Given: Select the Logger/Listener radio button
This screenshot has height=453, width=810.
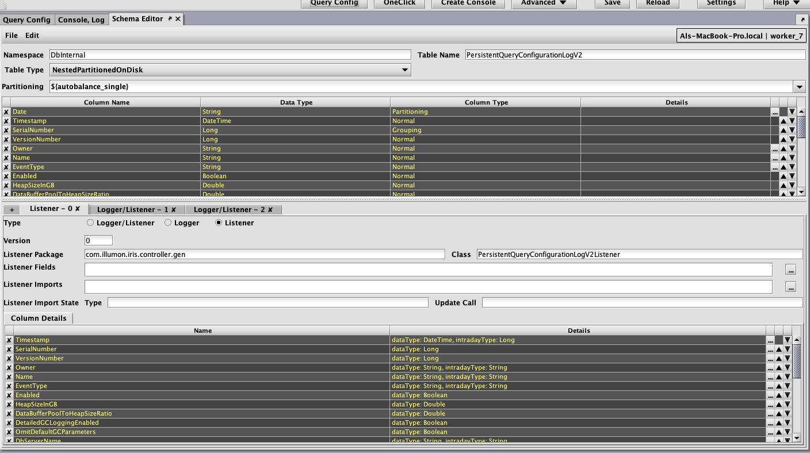Looking at the screenshot, I should pyautogui.click(x=90, y=223).
